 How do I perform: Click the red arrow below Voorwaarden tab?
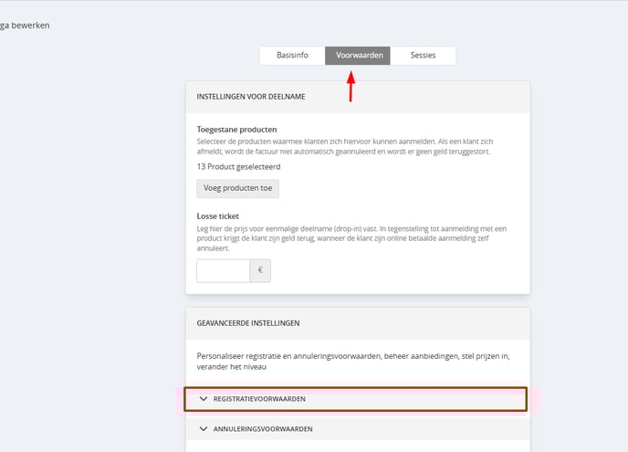point(351,87)
